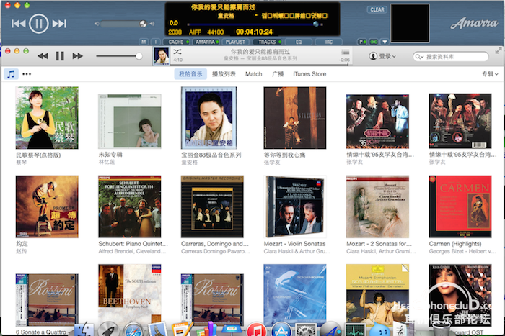This screenshot has height=336, width=505.
Task: Pause playback in the Amarra player
Action: tap(39, 24)
